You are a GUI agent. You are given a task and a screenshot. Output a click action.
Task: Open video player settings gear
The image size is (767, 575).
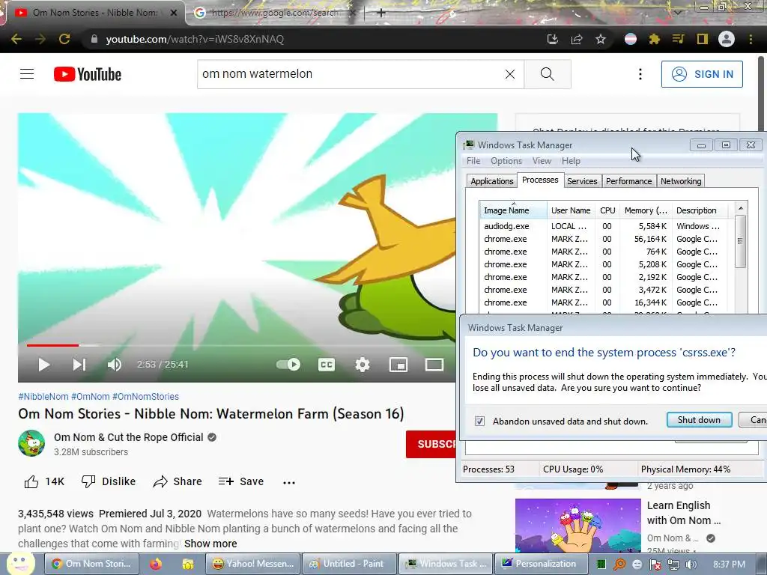pos(363,365)
